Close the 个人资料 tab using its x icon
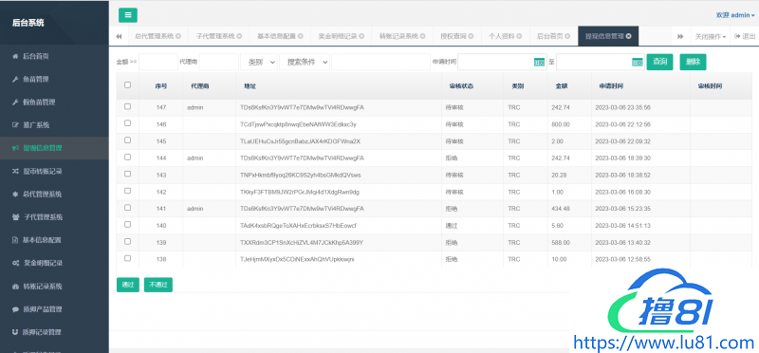Viewport: 759px width, 353px height. (x=519, y=36)
